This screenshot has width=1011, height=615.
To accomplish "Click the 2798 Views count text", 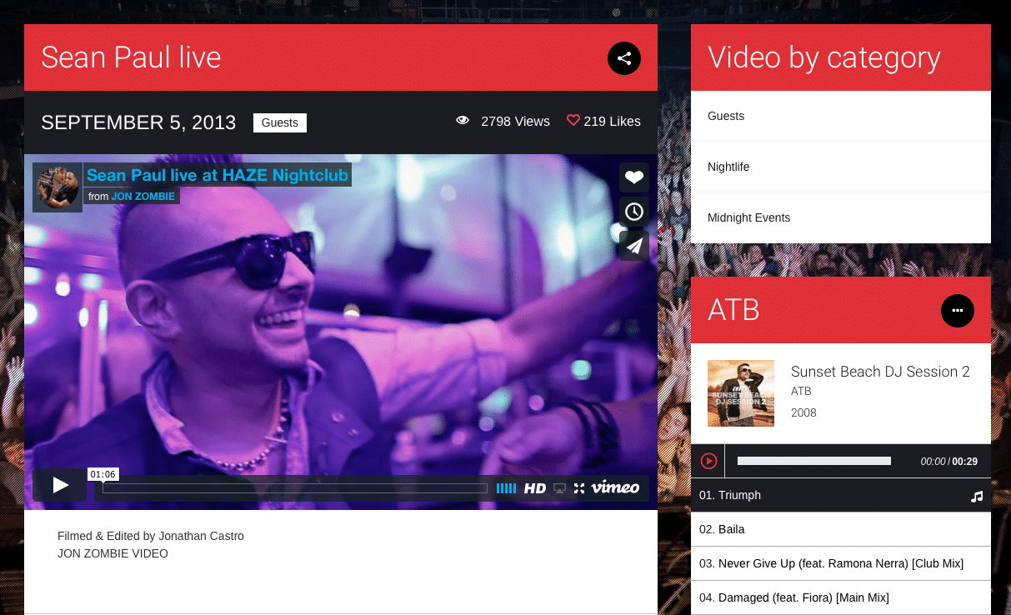I will [x=515, y=122].
